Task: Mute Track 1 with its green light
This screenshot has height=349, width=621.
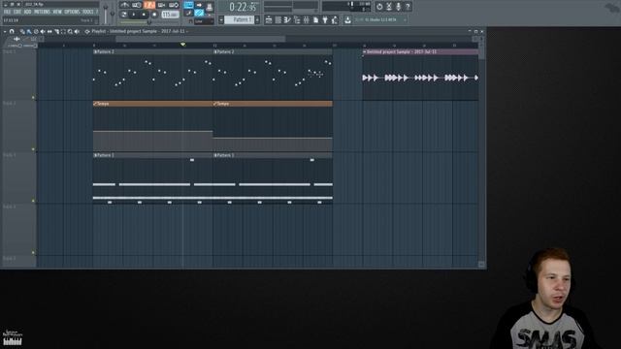Action: 33,97
